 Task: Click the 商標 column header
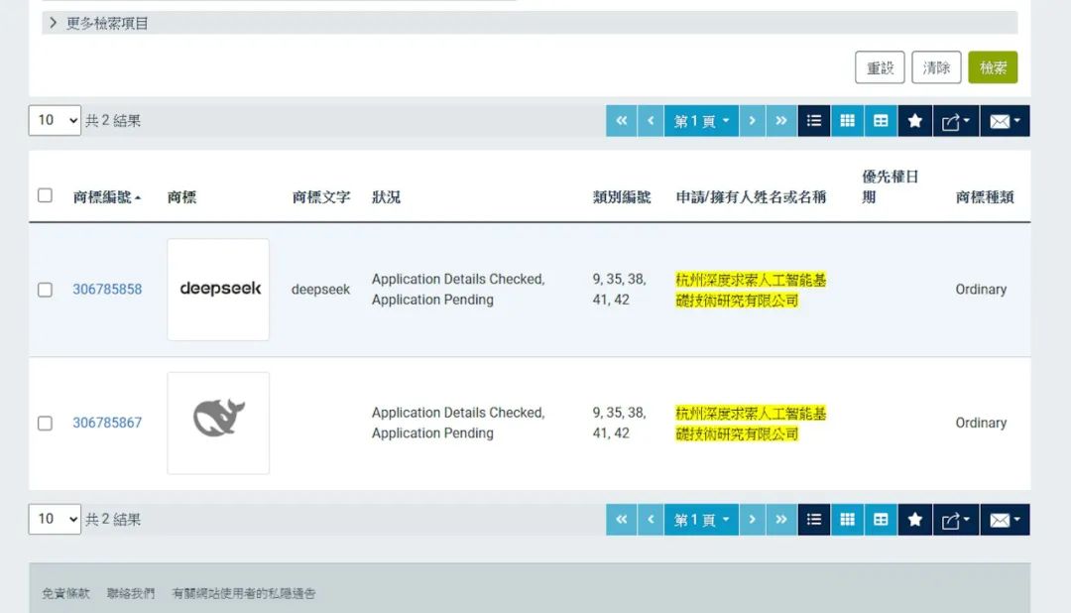pos(181,197)
